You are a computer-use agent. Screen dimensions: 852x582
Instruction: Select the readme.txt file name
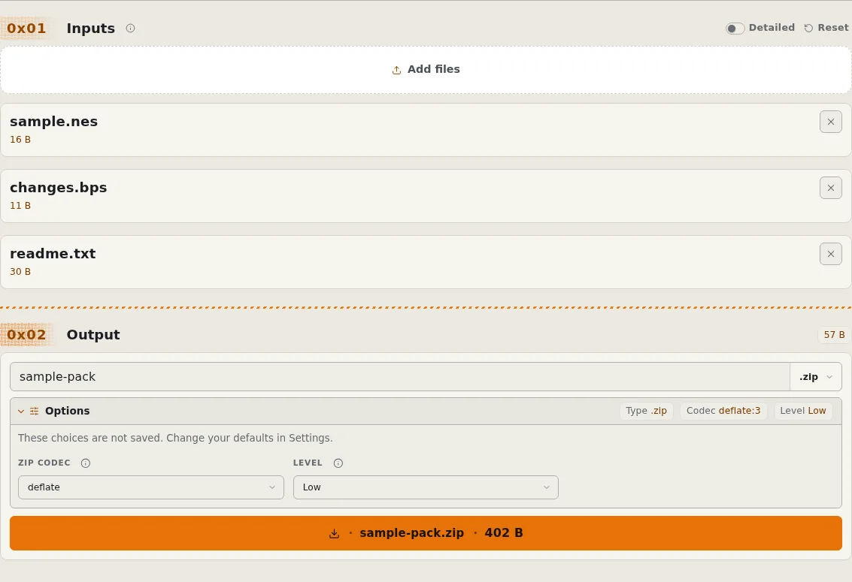point(53,254)
